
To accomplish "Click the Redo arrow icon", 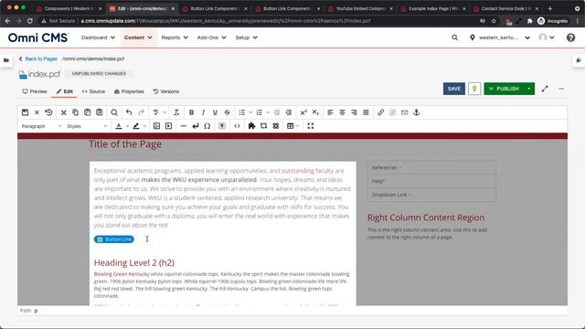I will point(141,112).
